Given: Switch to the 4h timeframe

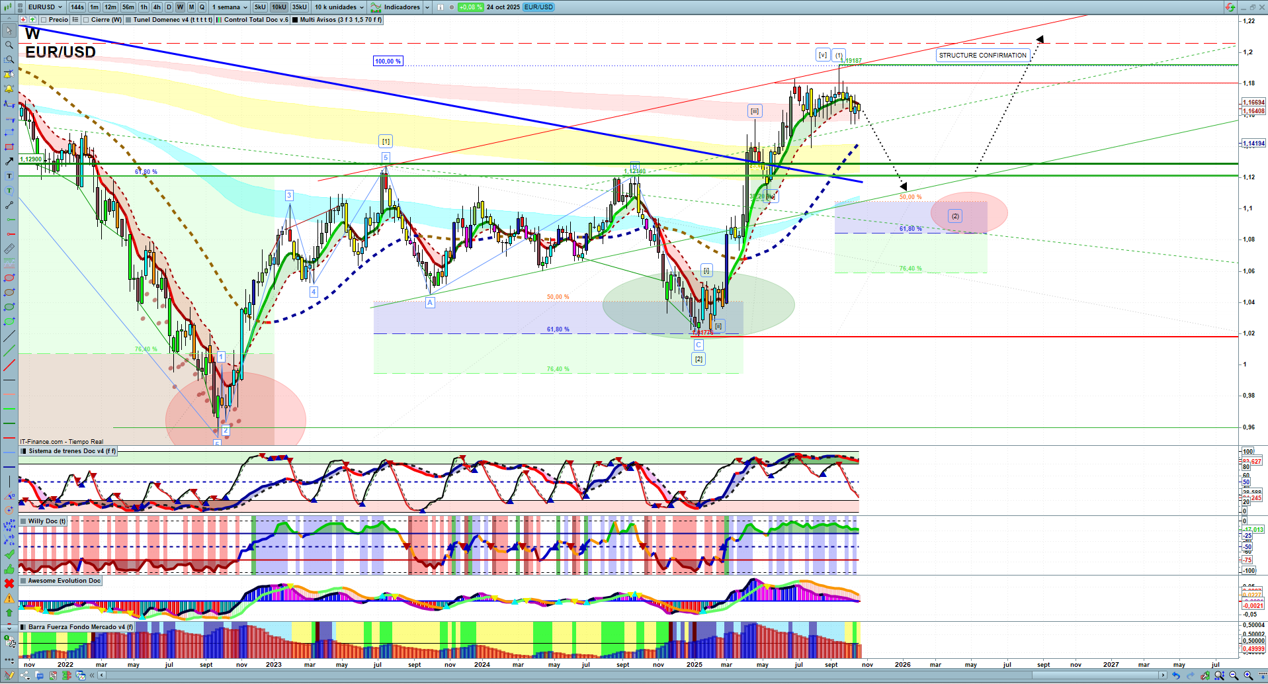Looking at the screenshot, I should (157, 7).
